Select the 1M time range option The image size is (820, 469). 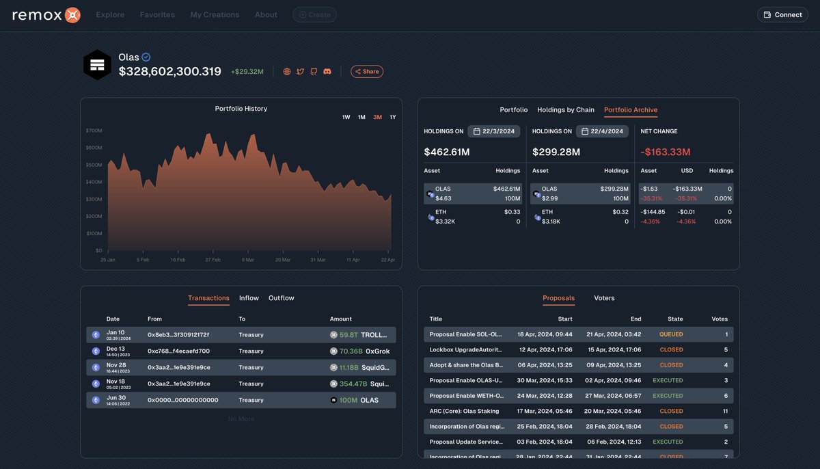click(x=361, y=117)
